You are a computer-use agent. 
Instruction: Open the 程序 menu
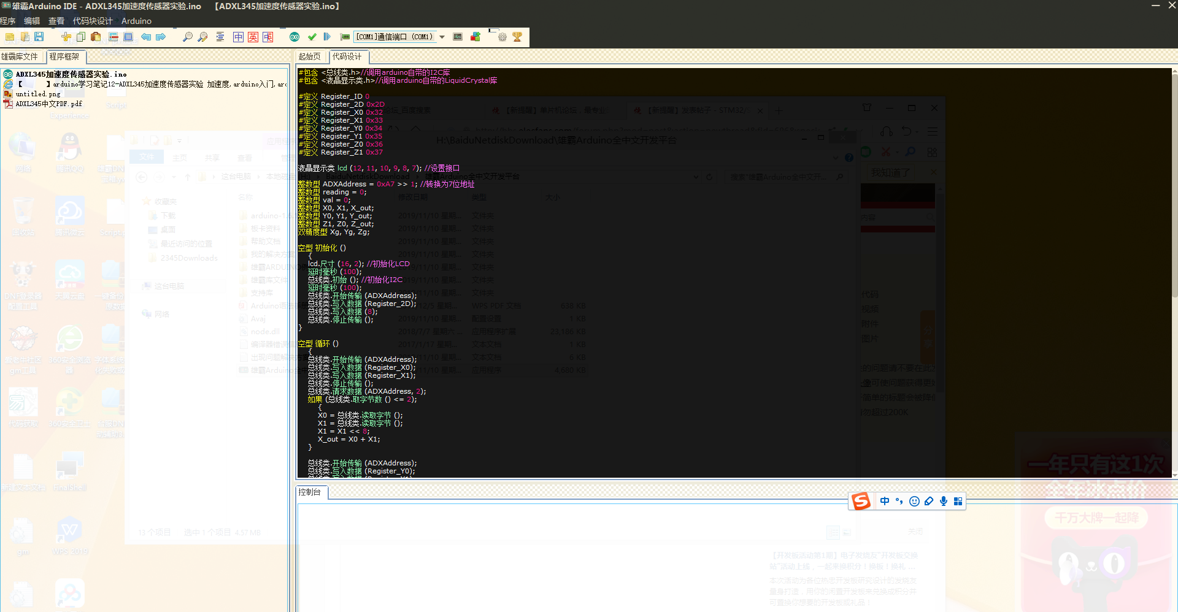pos(7,21)
